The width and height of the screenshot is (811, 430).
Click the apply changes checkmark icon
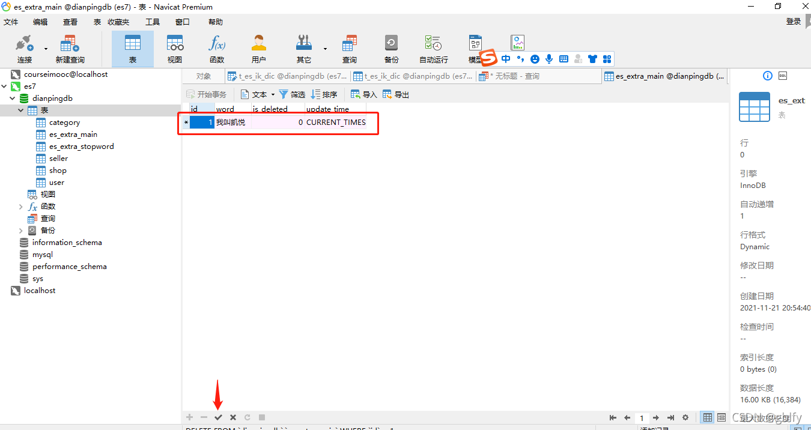[x=218, y=417]
